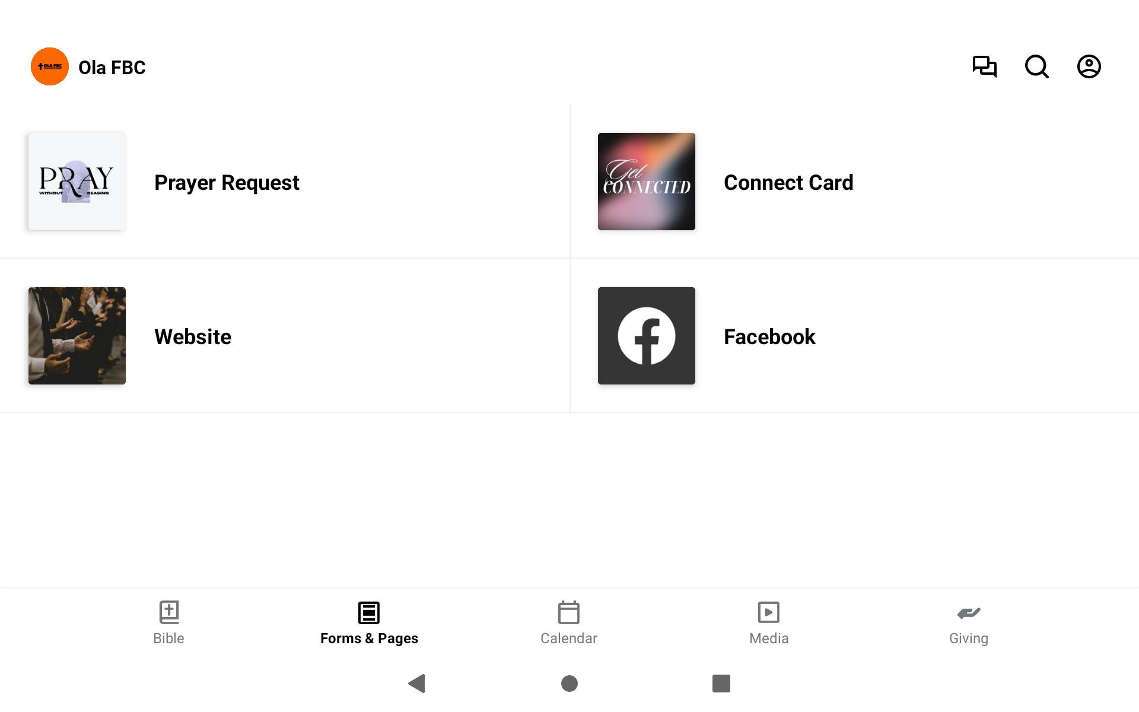This screenshot has height=712, width=1139.
Task: Tap the Forms & Pages icon
Action: coord(368,612)
